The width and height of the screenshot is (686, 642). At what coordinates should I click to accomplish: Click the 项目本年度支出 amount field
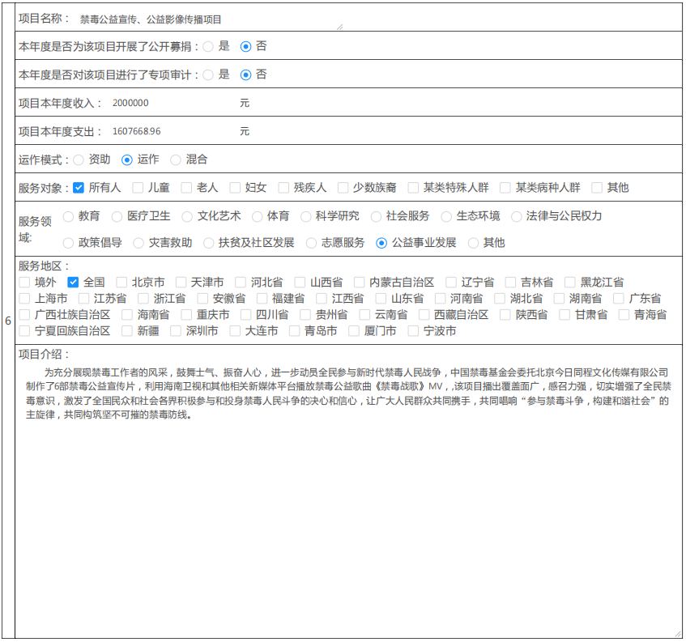170,131
